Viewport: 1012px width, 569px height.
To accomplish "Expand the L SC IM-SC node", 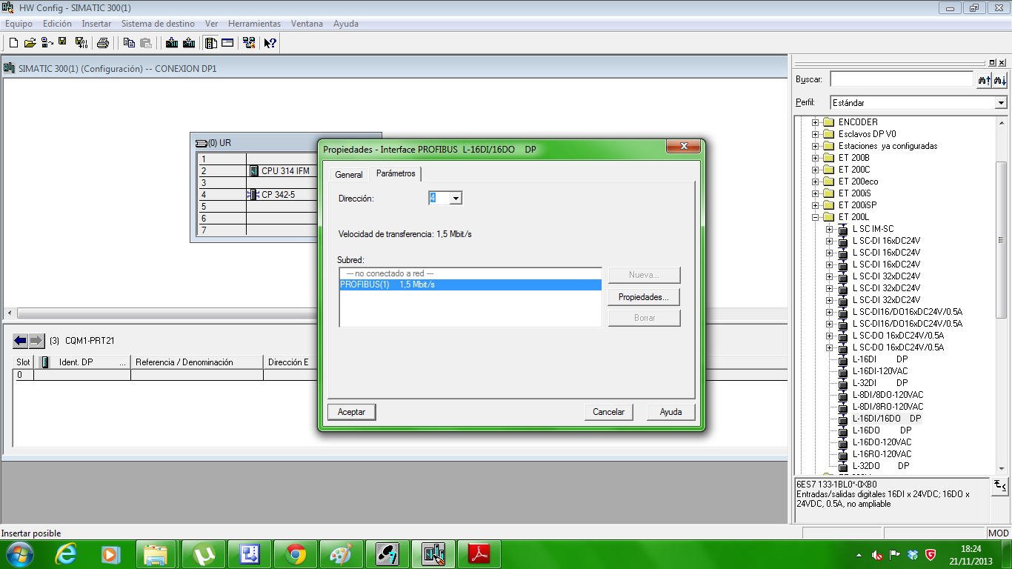I will (x=830, y=229).
